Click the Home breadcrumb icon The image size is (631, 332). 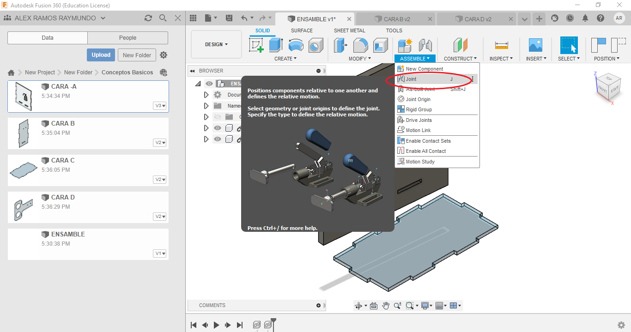click(x=11, y=72)
